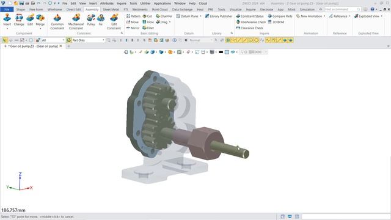Close the Gear oil pump.Z3 document tab

pyautogui.click(x=60, y=46)
